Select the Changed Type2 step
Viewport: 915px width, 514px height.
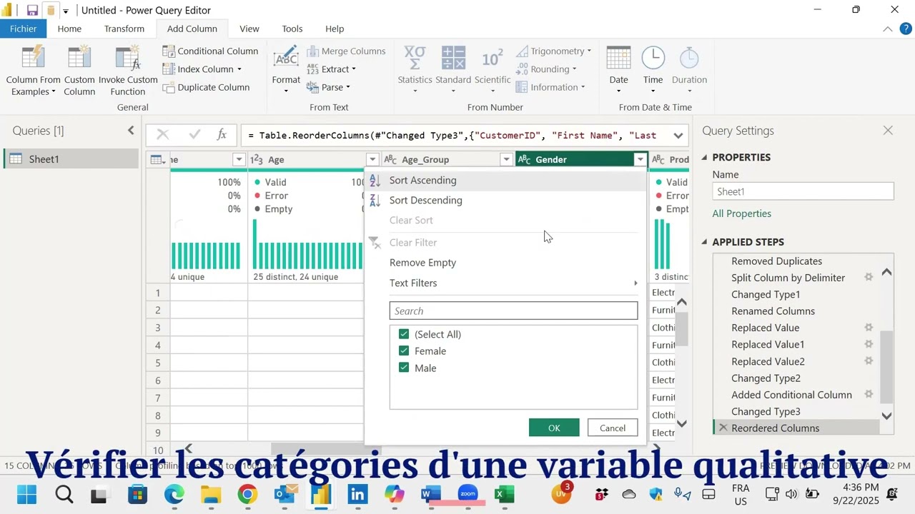[766, 378]
